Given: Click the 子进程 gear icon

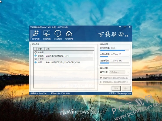Looking at the screenshot, I should point(36,59).
